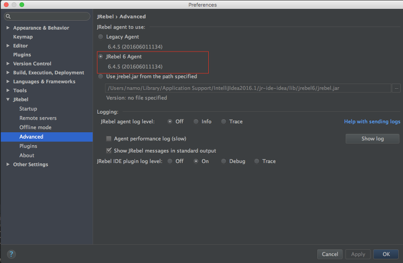
Task: Expand Appearance & Behavior tree node
Action: tap(8, 28)
